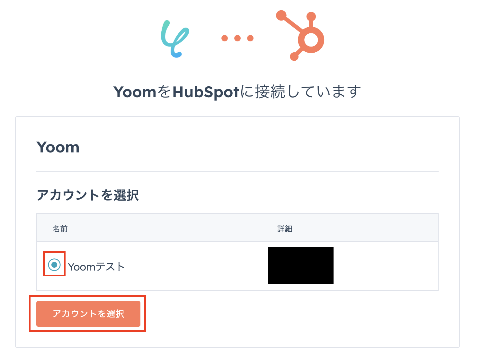The height and width of the screenshot is (362, 482).
Task: Click the bold HubSpot word in the heading
Action: [x=206, y=92]
